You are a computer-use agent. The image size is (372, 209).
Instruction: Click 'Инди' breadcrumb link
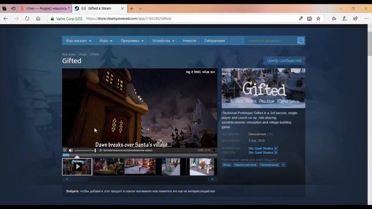pos(83,54)
